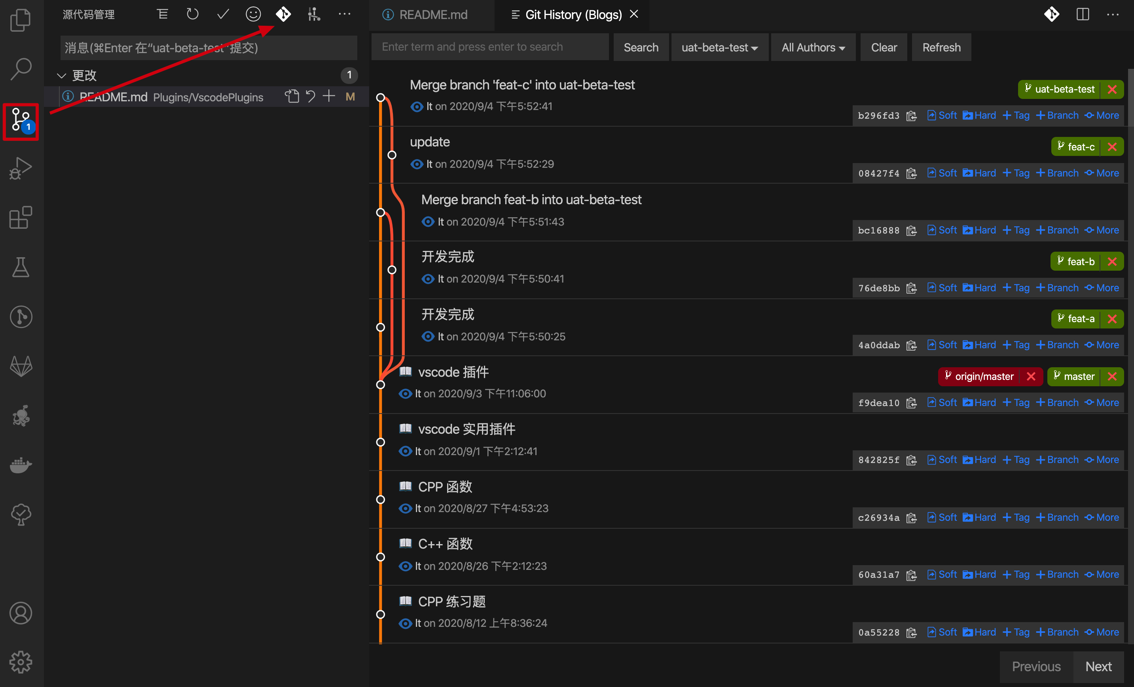This screenshot has width=1134, height=687.
Task: Split the editor to the right
Action: click(x=1083, y=14)
